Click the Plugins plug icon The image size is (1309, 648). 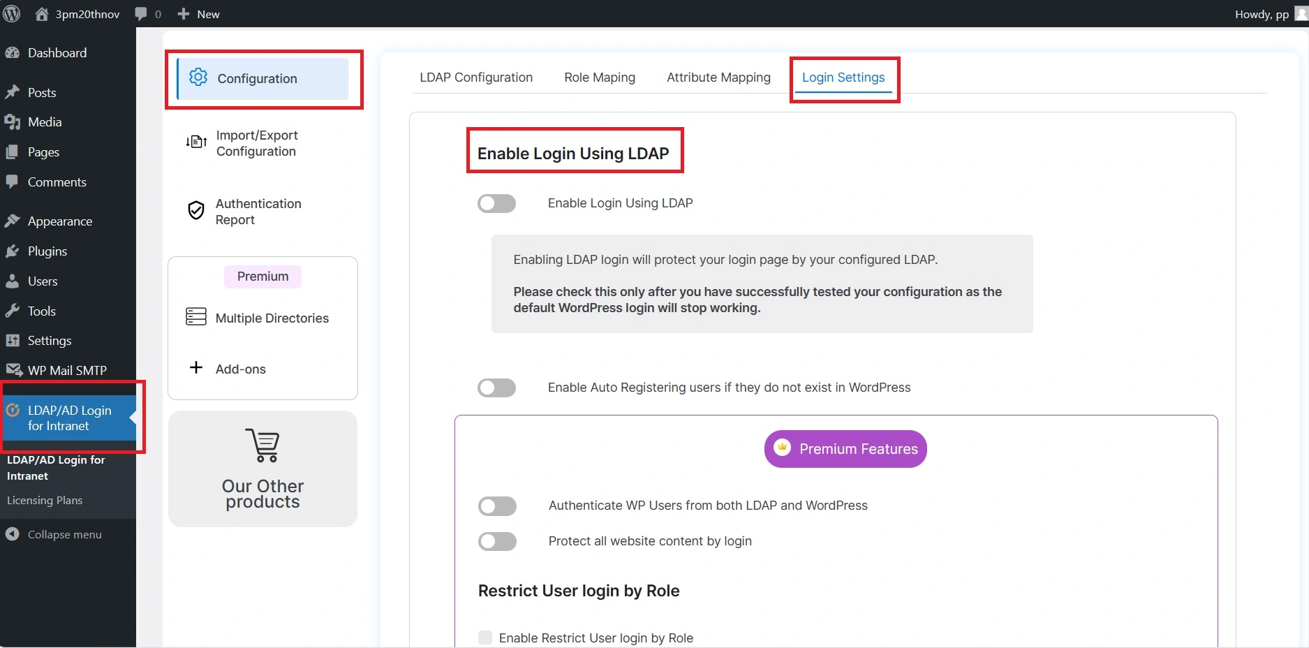(12, 251)
